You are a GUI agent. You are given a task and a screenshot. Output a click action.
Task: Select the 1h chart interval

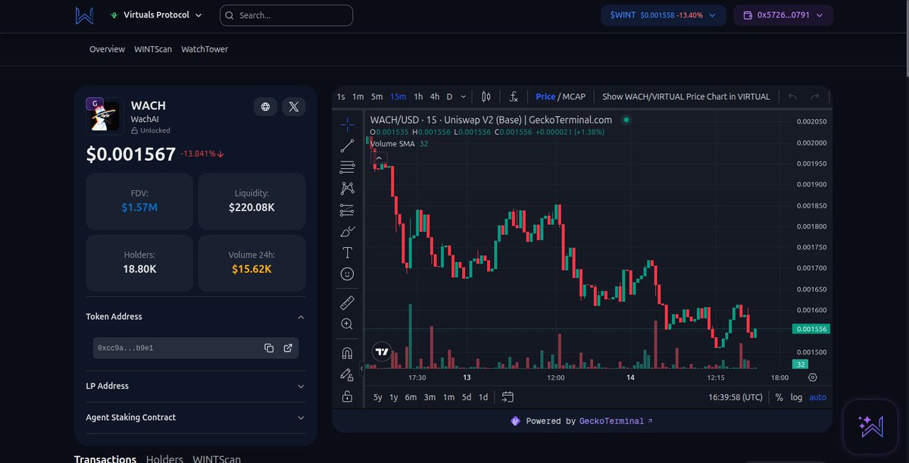click(418, 97)
